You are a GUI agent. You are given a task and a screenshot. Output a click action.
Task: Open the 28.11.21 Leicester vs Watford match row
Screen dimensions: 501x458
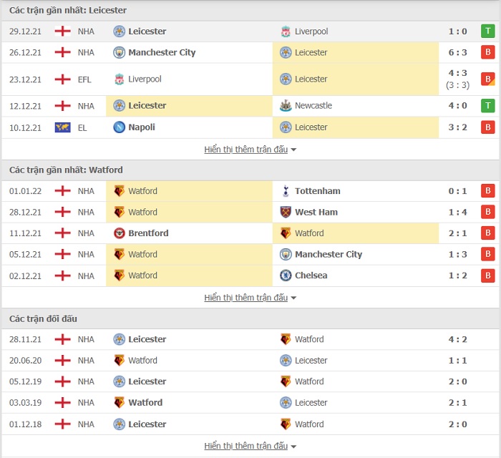pyautogui.click(x=250, y=339)
